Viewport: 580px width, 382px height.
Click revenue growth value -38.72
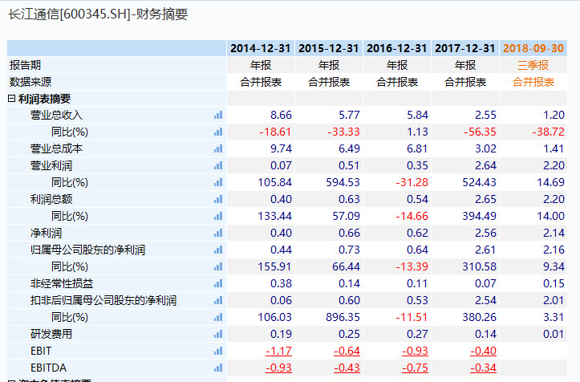pyautogui.click(x=549, y=132)
